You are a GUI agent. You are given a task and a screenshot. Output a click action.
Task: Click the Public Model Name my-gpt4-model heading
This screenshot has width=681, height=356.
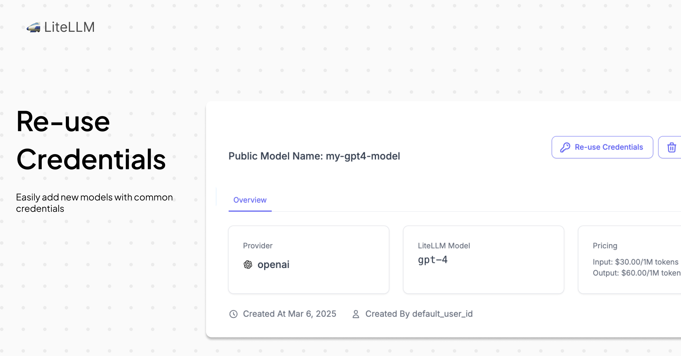tap(314, 156)
